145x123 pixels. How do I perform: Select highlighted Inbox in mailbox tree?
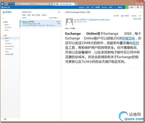click(x=10, y=38)
